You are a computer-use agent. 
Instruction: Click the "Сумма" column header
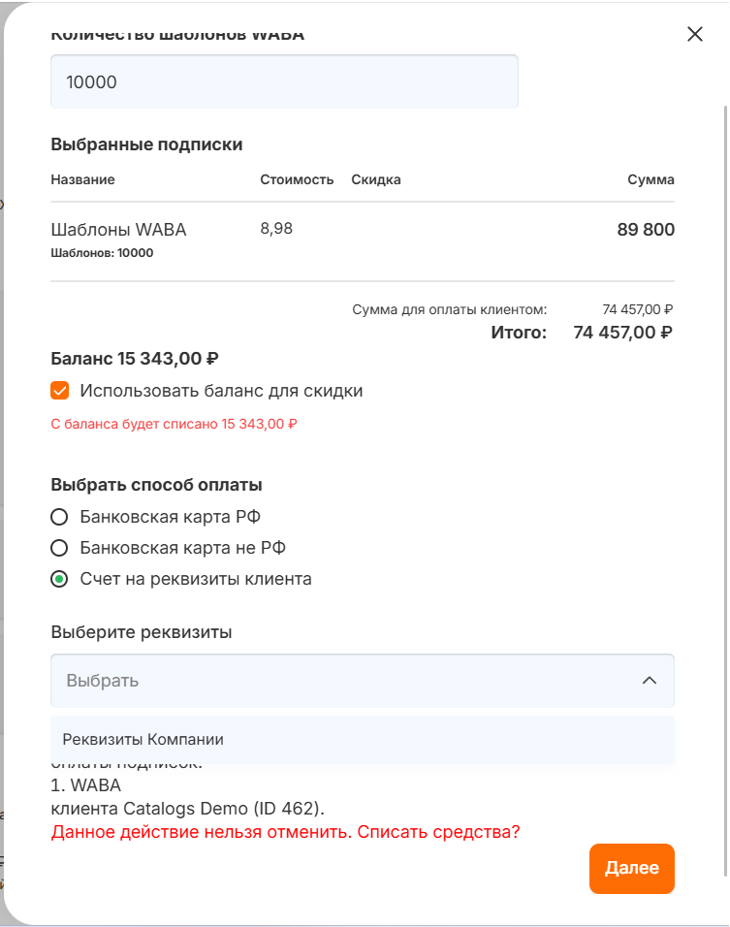click(x=651, y=179)
